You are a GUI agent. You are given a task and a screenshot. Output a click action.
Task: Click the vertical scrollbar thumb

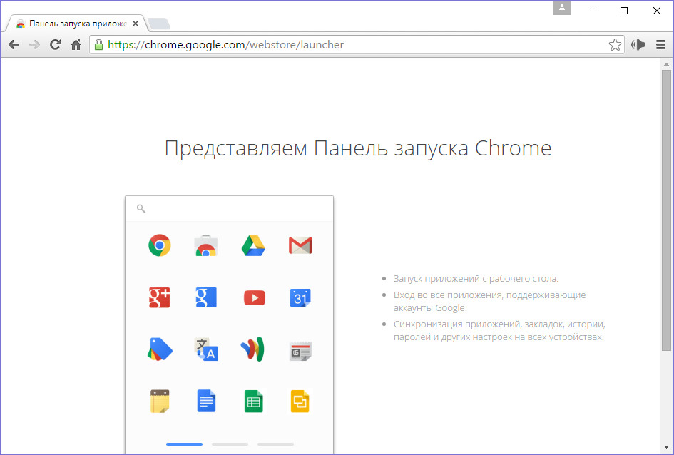coord(666,210)
